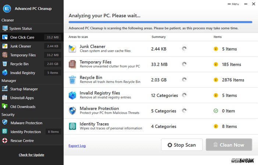
Task: Click the Identity Traces fingerprint icon
Action: [72, 126]
